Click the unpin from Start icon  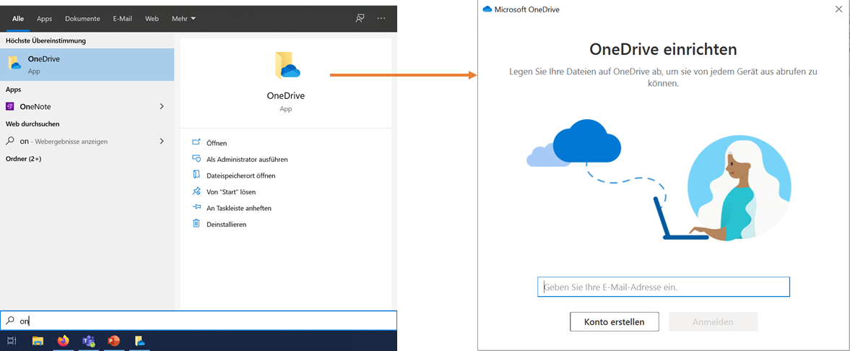click(x=196, y=191)
